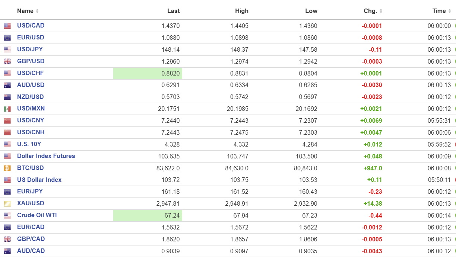Viewport: 456px width, 257px height.
Task: Click the New Zealand flag beside NZD/USD
Action: click(7, 97)
